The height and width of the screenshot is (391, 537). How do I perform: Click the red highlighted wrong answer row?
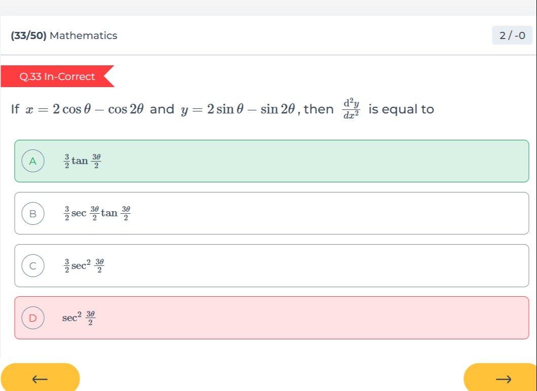click(x=272, y=318)
